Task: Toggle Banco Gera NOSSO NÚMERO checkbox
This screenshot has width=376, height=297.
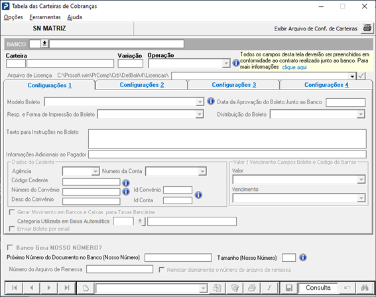Action: pyautogui.click(x=10, y=247)
